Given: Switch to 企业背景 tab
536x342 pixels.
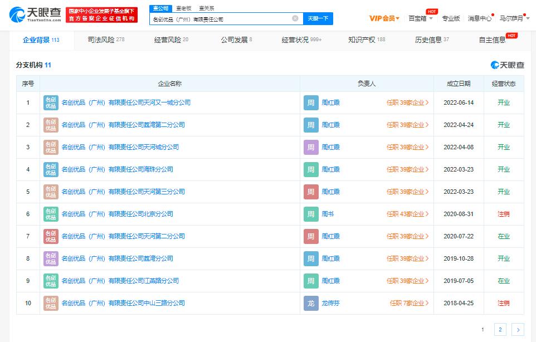Looking at the screenshot, I should (x=41, y=40).
